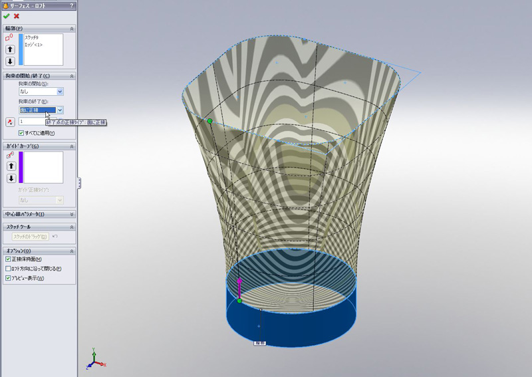Click the purple guide curves selection bar

[x=21, y=167]
